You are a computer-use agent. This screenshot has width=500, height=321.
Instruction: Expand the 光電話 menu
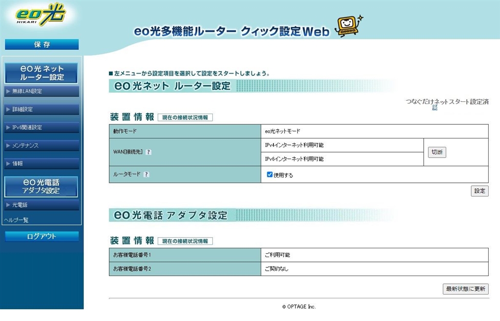(x=42, y=205)
